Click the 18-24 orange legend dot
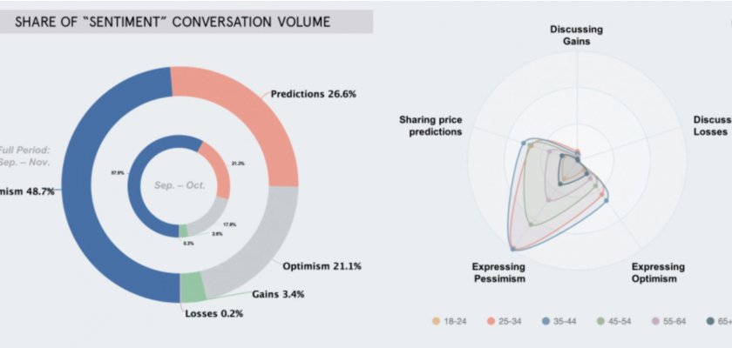 [x=435, y=321]
